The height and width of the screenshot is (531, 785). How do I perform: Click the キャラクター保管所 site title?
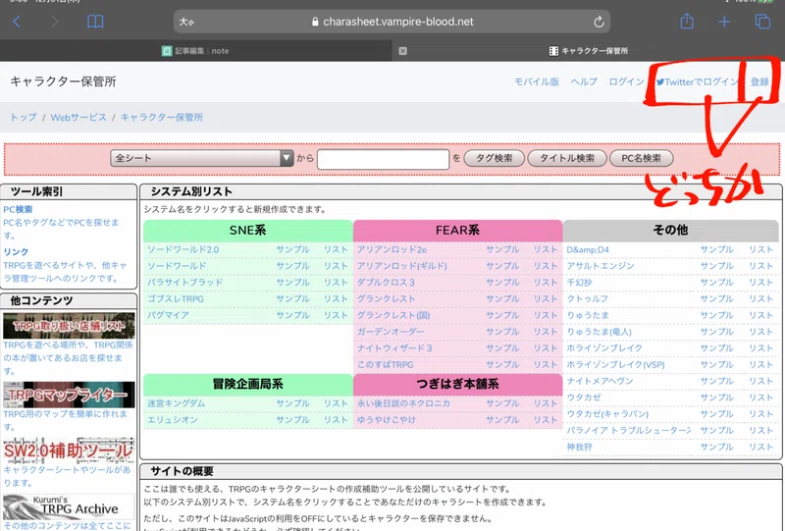[x=63, y=81]
